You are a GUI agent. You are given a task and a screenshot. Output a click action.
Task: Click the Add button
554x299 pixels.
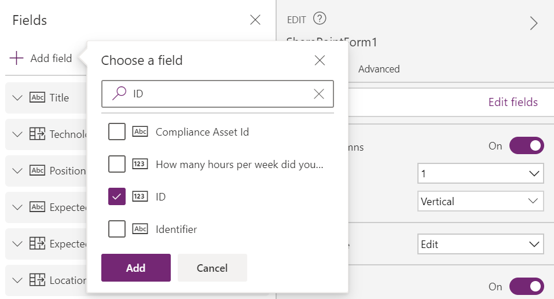[136, 268]
